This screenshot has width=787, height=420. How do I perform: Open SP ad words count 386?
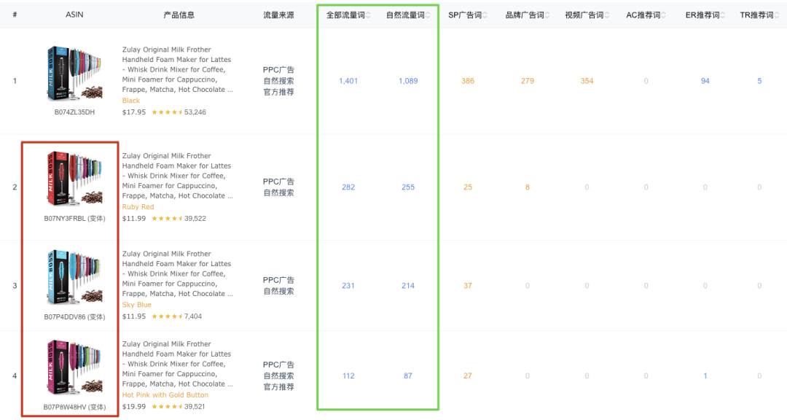point(468,81)
